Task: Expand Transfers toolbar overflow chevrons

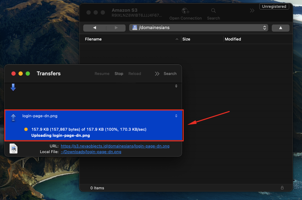Action: pyautogui.click(x=157, y=74)
